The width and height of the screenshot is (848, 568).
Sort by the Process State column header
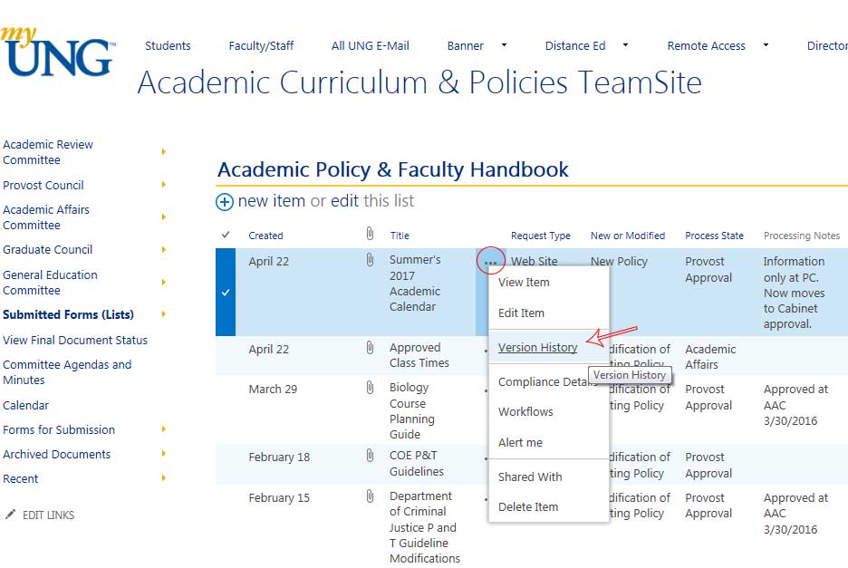point(714,236)
